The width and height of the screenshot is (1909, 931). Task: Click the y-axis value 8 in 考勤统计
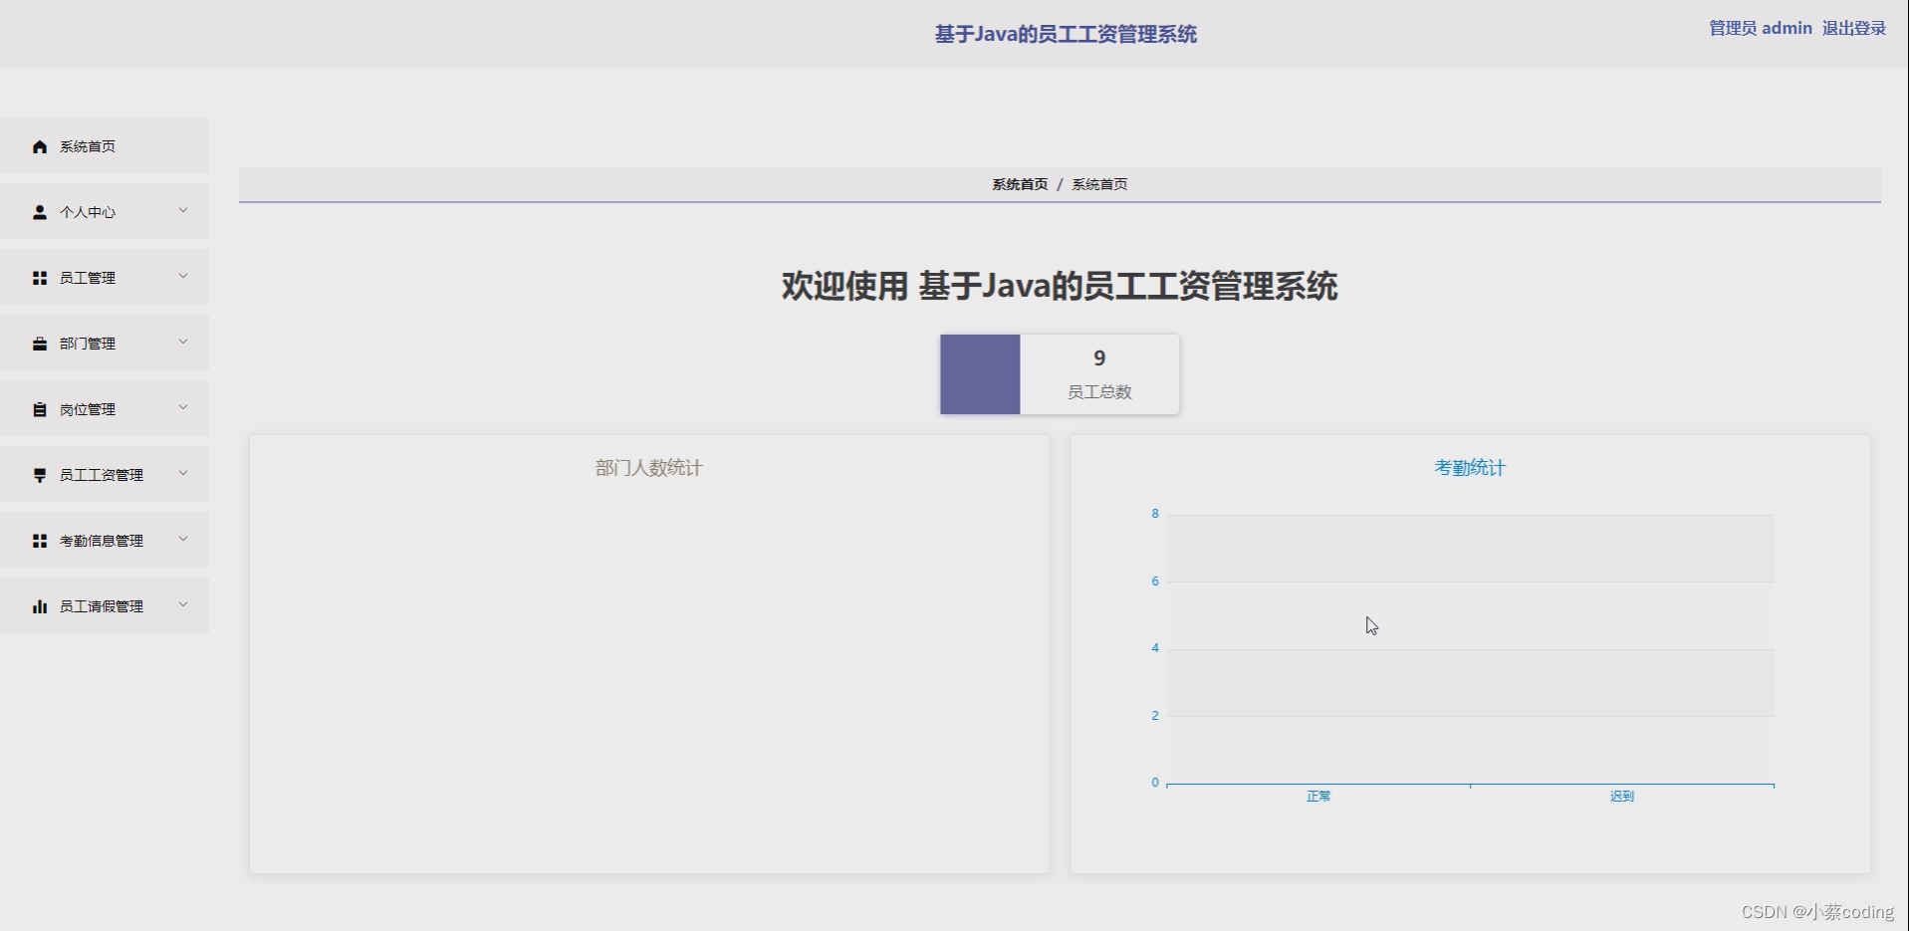[1155, 514]
